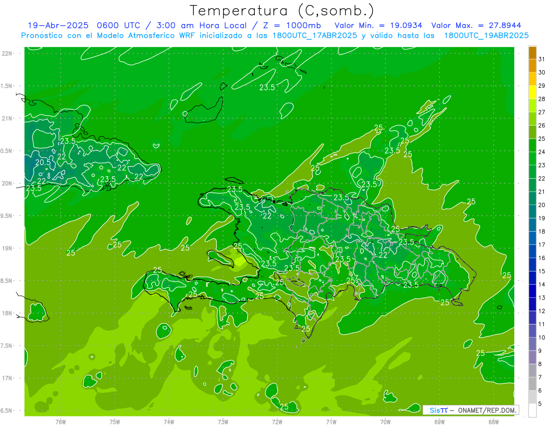Click the '20.5' contour label over Cuba
The height and width of the screenshot is (428, 554).
[42, 163]
